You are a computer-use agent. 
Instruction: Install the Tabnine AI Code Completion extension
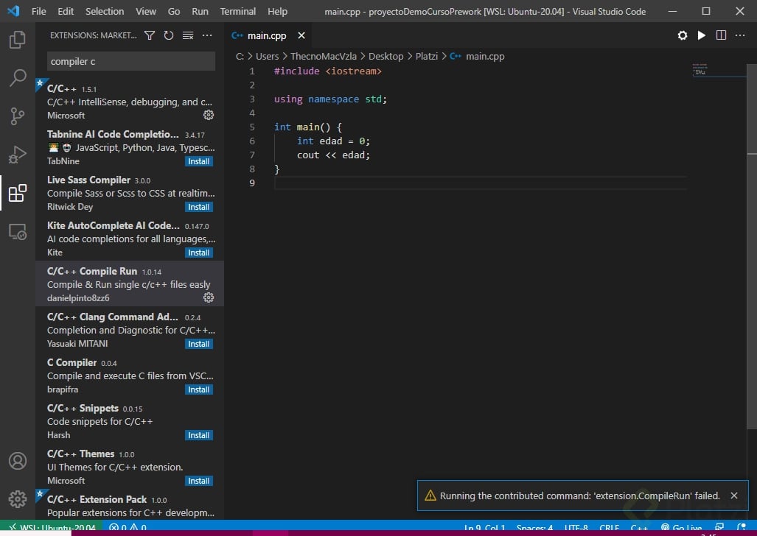click(x=198, y=161)
